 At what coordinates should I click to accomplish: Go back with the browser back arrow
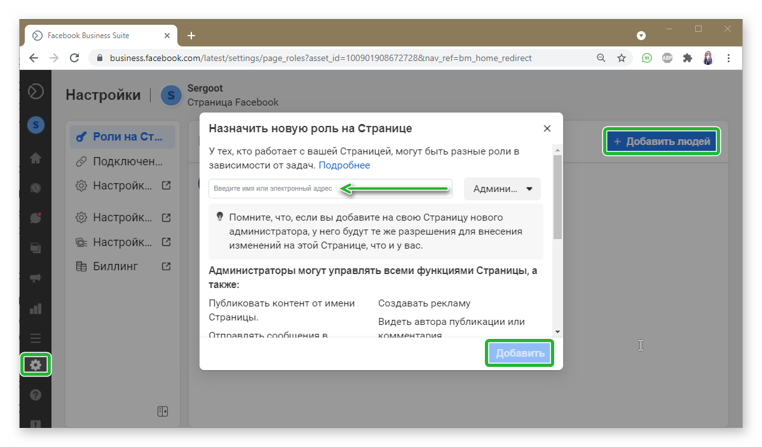click(x=34, y=58)
